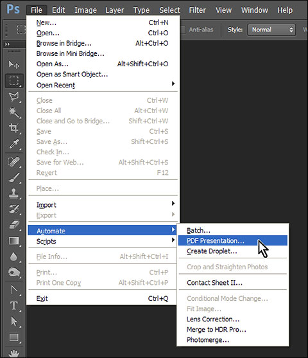Select the History Brush tool

click(x=14, y=209)
